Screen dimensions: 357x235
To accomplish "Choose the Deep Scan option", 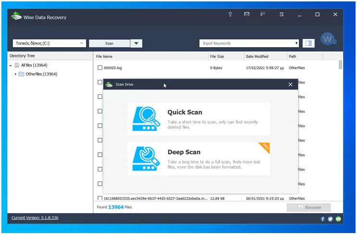I will click(198, 159).
